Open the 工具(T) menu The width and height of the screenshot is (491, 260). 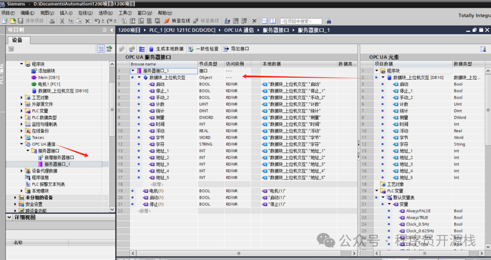125,13
